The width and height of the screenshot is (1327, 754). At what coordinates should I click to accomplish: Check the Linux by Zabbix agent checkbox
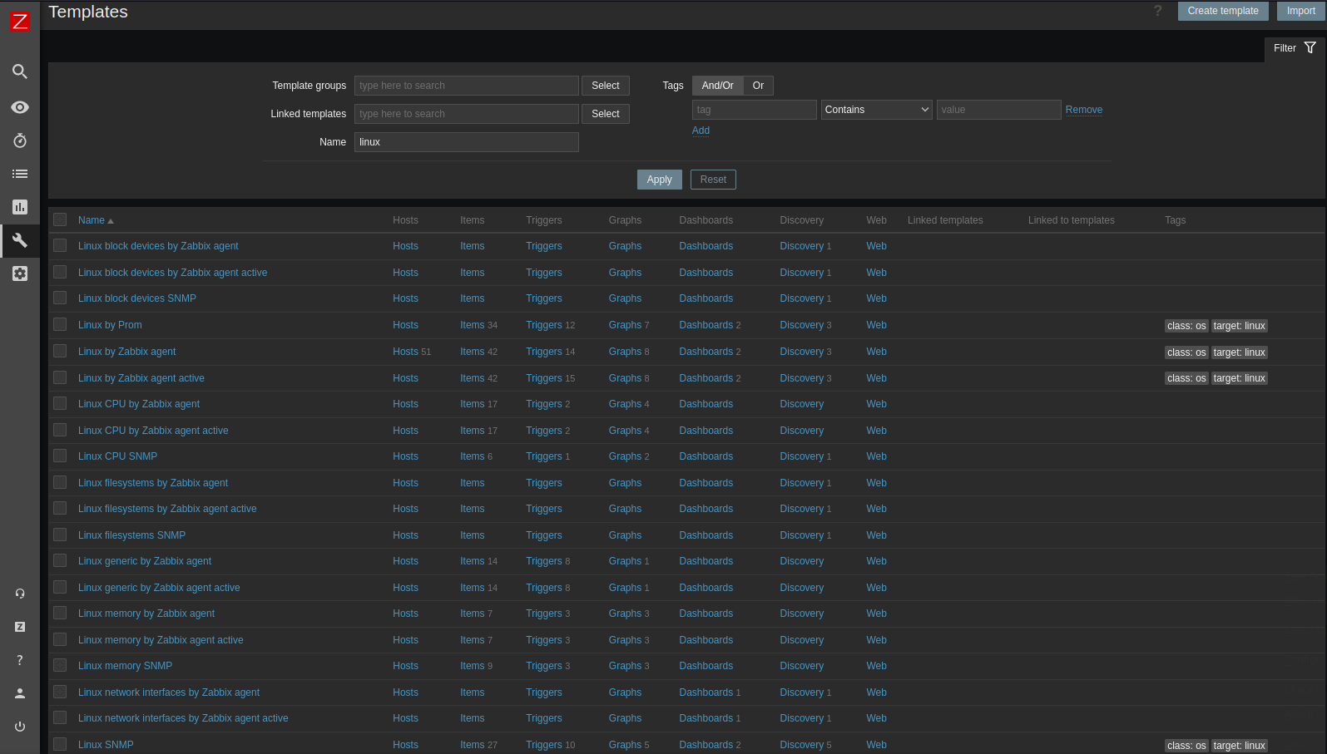point(60,351)
